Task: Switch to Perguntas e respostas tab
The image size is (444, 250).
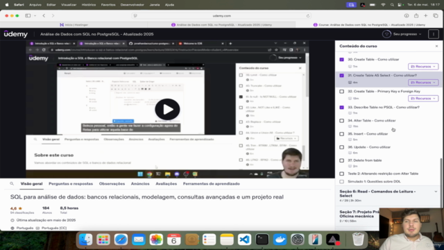Action: point(71,183)
